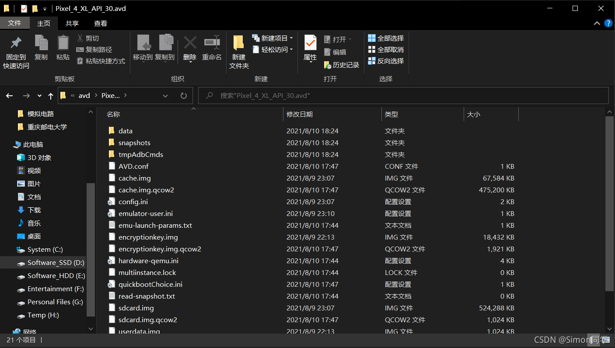615x348 pixels.
Task: Click the Delete (删除) X icon
Action: pyautogui.click(x=190, y=43)
